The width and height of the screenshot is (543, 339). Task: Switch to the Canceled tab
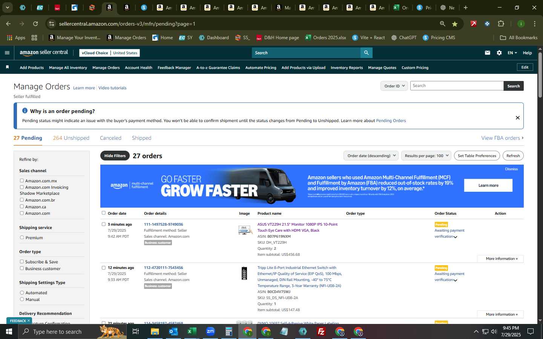pos(110,138)
